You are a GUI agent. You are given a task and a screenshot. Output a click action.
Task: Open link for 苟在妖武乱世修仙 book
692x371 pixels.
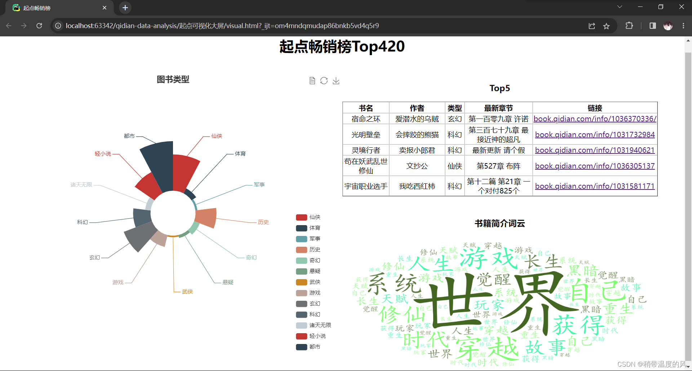[x=595, y=166]
